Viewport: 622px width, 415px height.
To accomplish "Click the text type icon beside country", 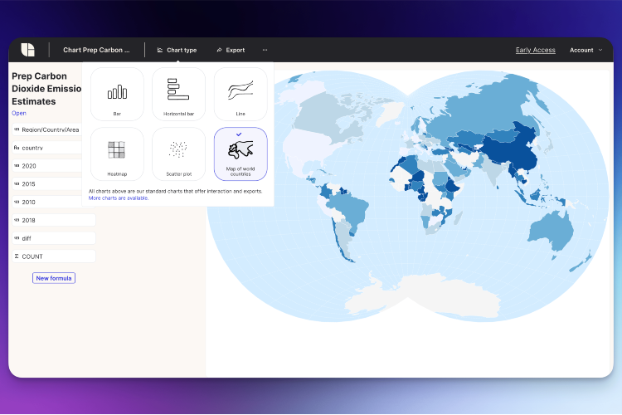I will pos(17,148).
